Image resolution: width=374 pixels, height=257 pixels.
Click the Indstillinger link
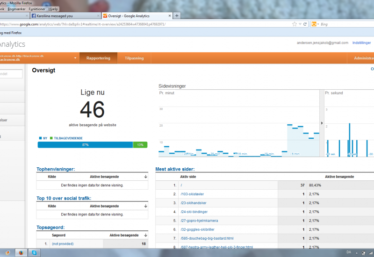point(363,43)
